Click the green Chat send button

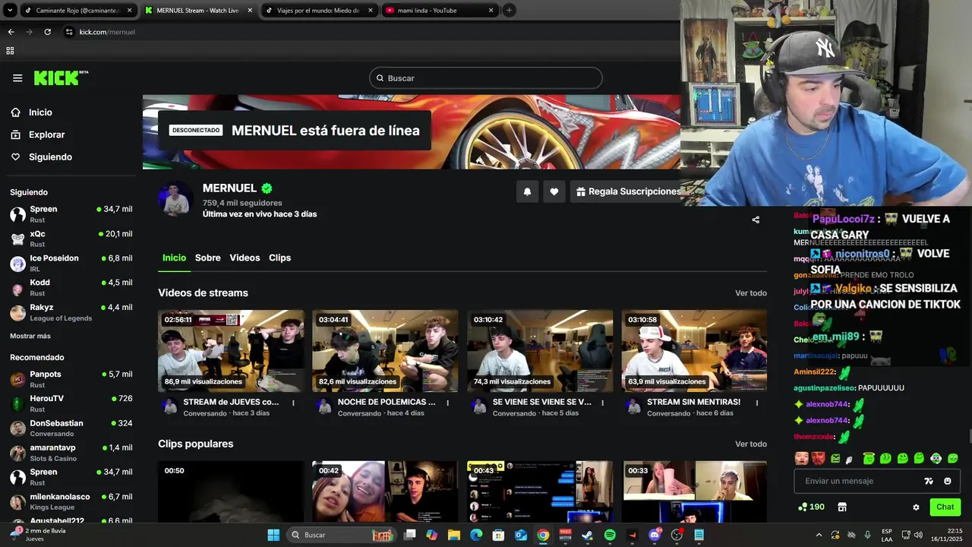(x=945, y=507)
